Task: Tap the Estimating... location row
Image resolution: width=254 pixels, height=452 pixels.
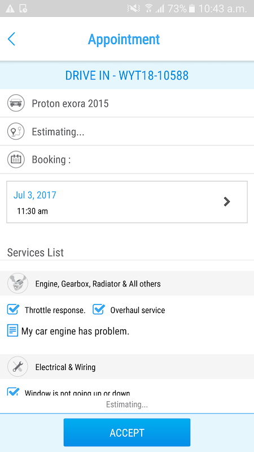Action: tap(127, 132)
